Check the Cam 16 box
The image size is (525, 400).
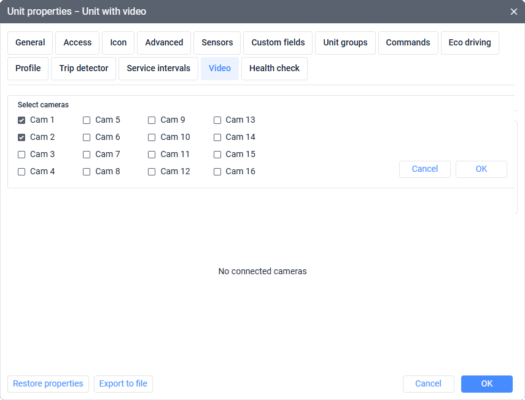[217, 172]
